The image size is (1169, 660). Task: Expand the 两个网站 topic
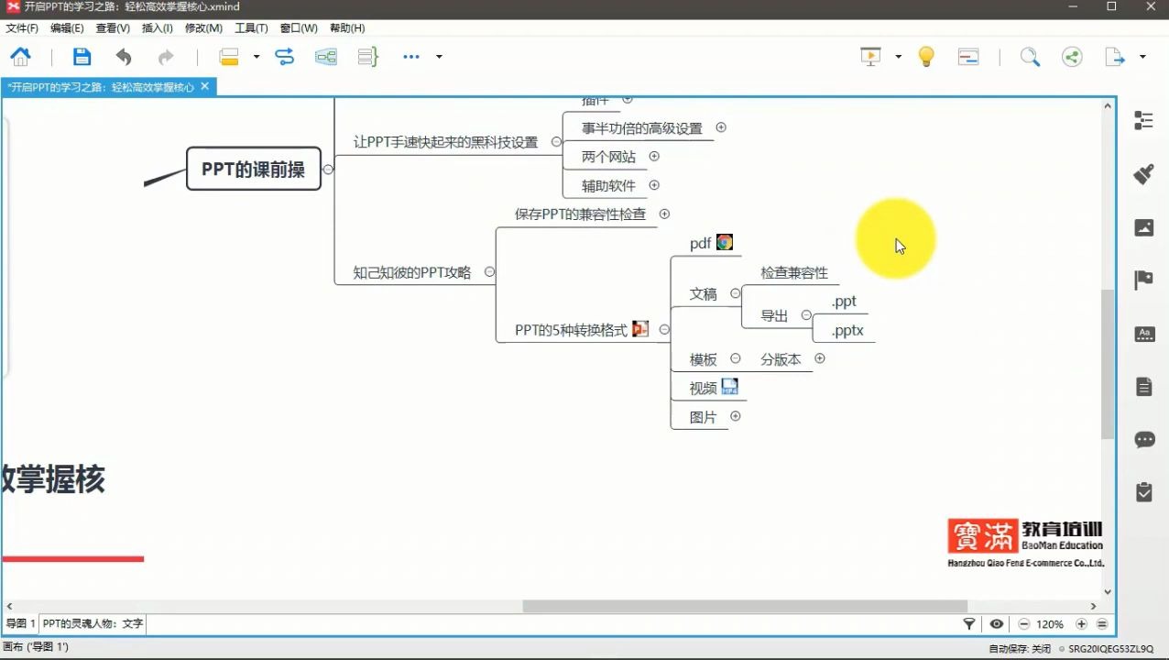(x=654, y=156)
